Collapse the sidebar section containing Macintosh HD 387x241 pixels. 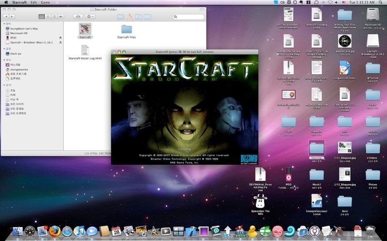pyautogui.click(x=4, y=24)
